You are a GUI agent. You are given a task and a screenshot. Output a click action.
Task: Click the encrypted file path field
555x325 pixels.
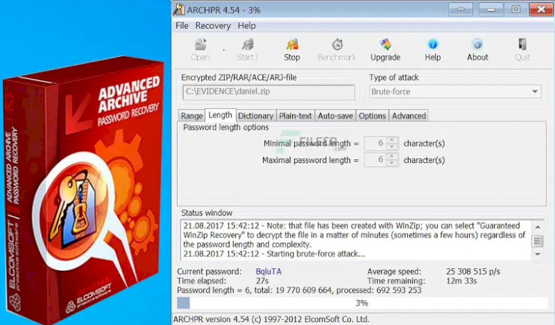[268, 92]
